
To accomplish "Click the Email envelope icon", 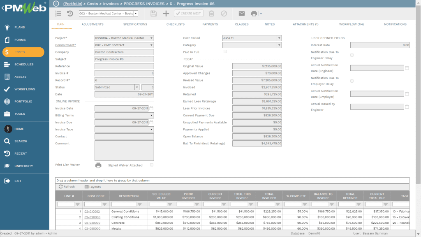I will pos(242,14).
